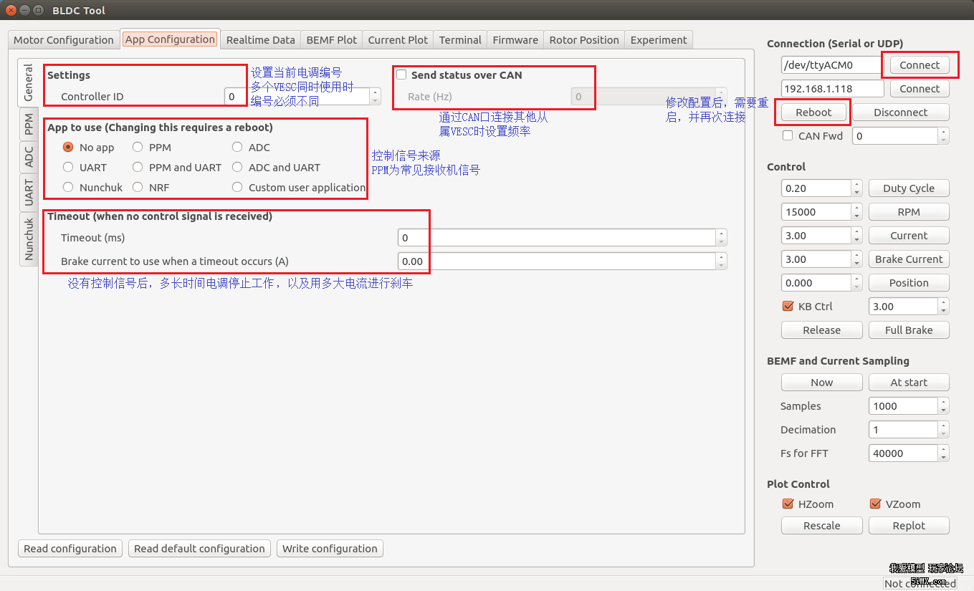This screenshot has width=974, height=591.
Task: Choose the Nunchuk app radio button
Action: [93, 188]
